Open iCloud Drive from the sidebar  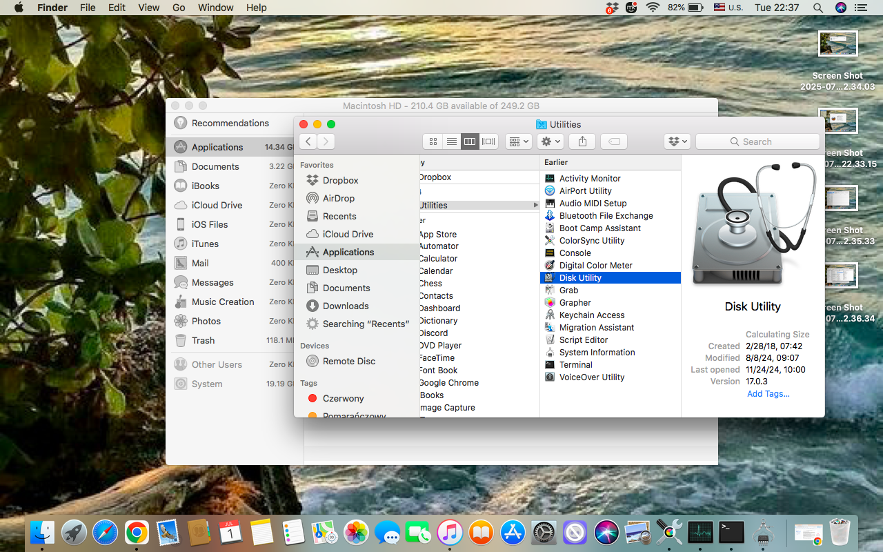point(347,234)
